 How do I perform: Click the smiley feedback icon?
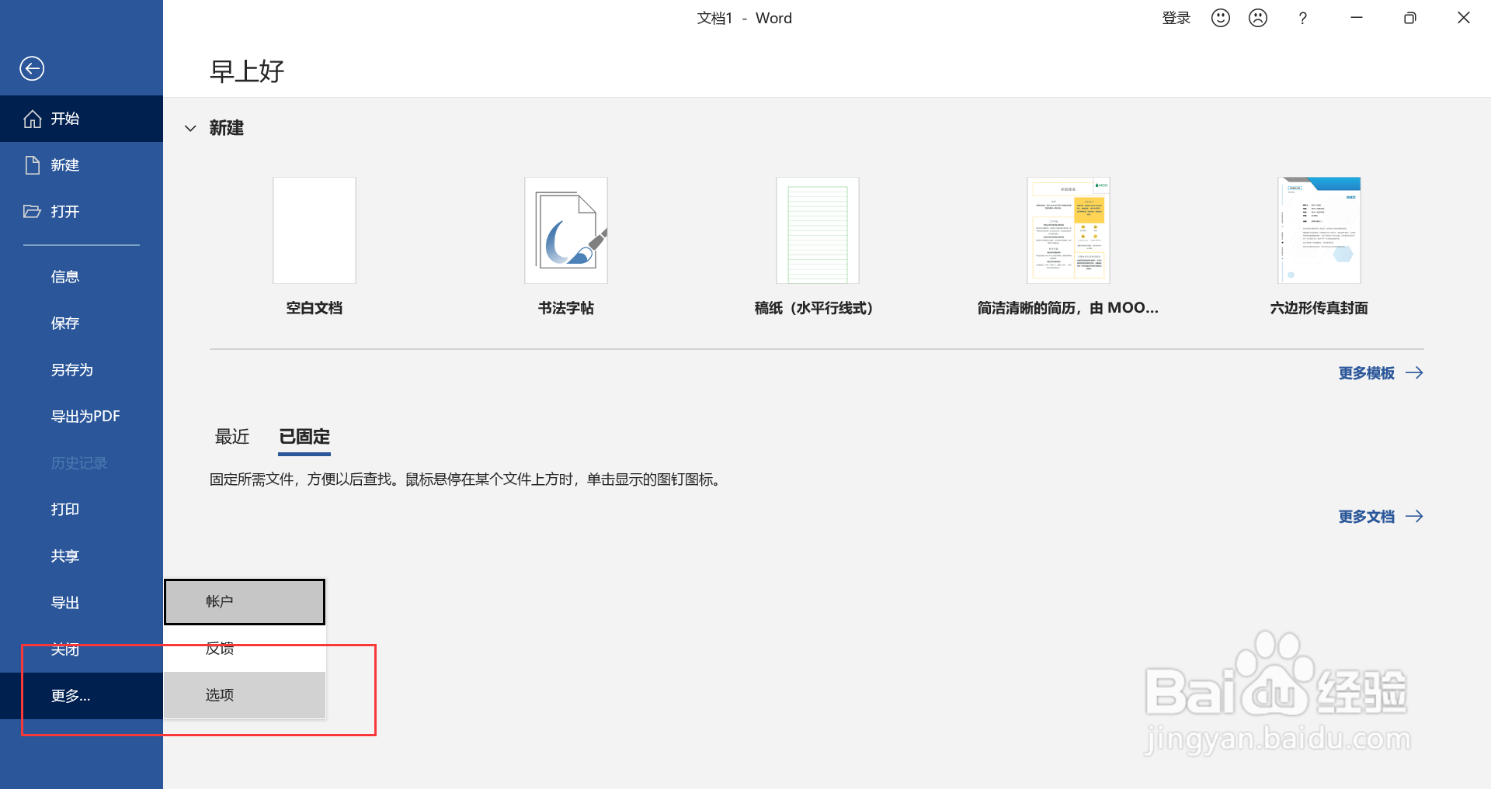(1219, 17)
